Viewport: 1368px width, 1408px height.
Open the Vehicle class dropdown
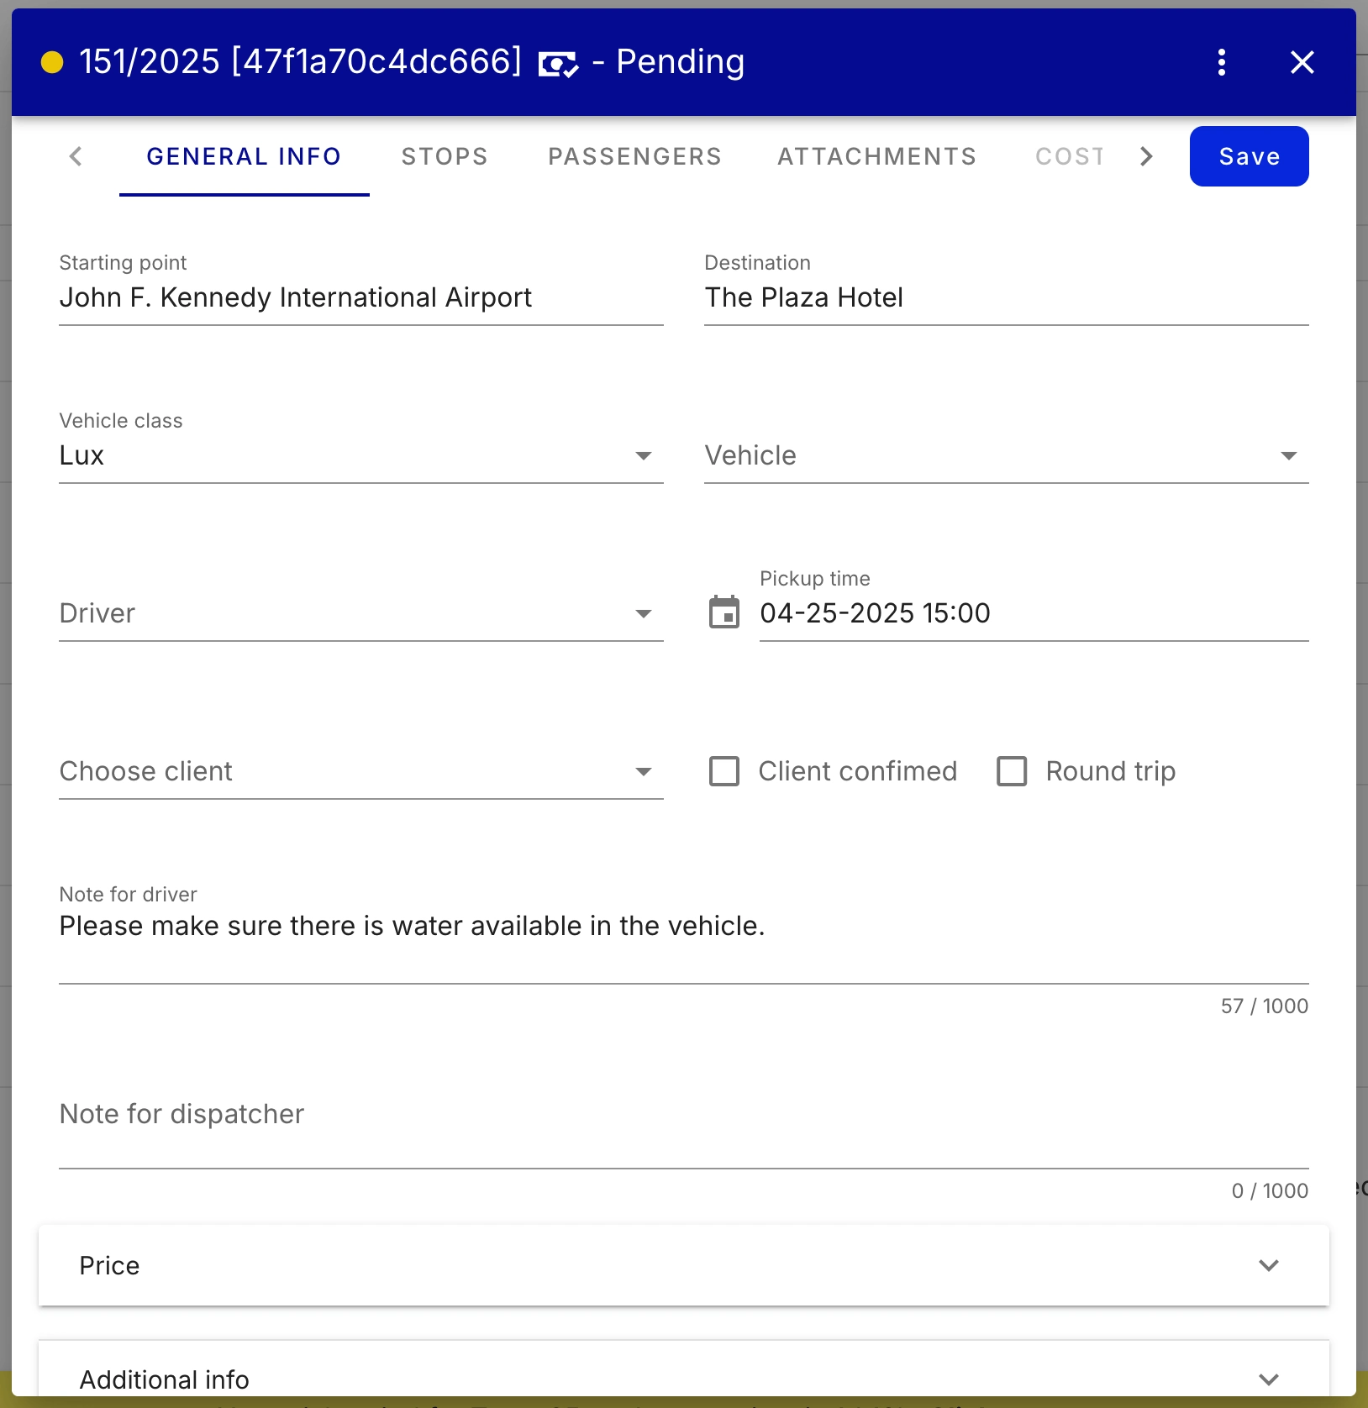[644, 455]
